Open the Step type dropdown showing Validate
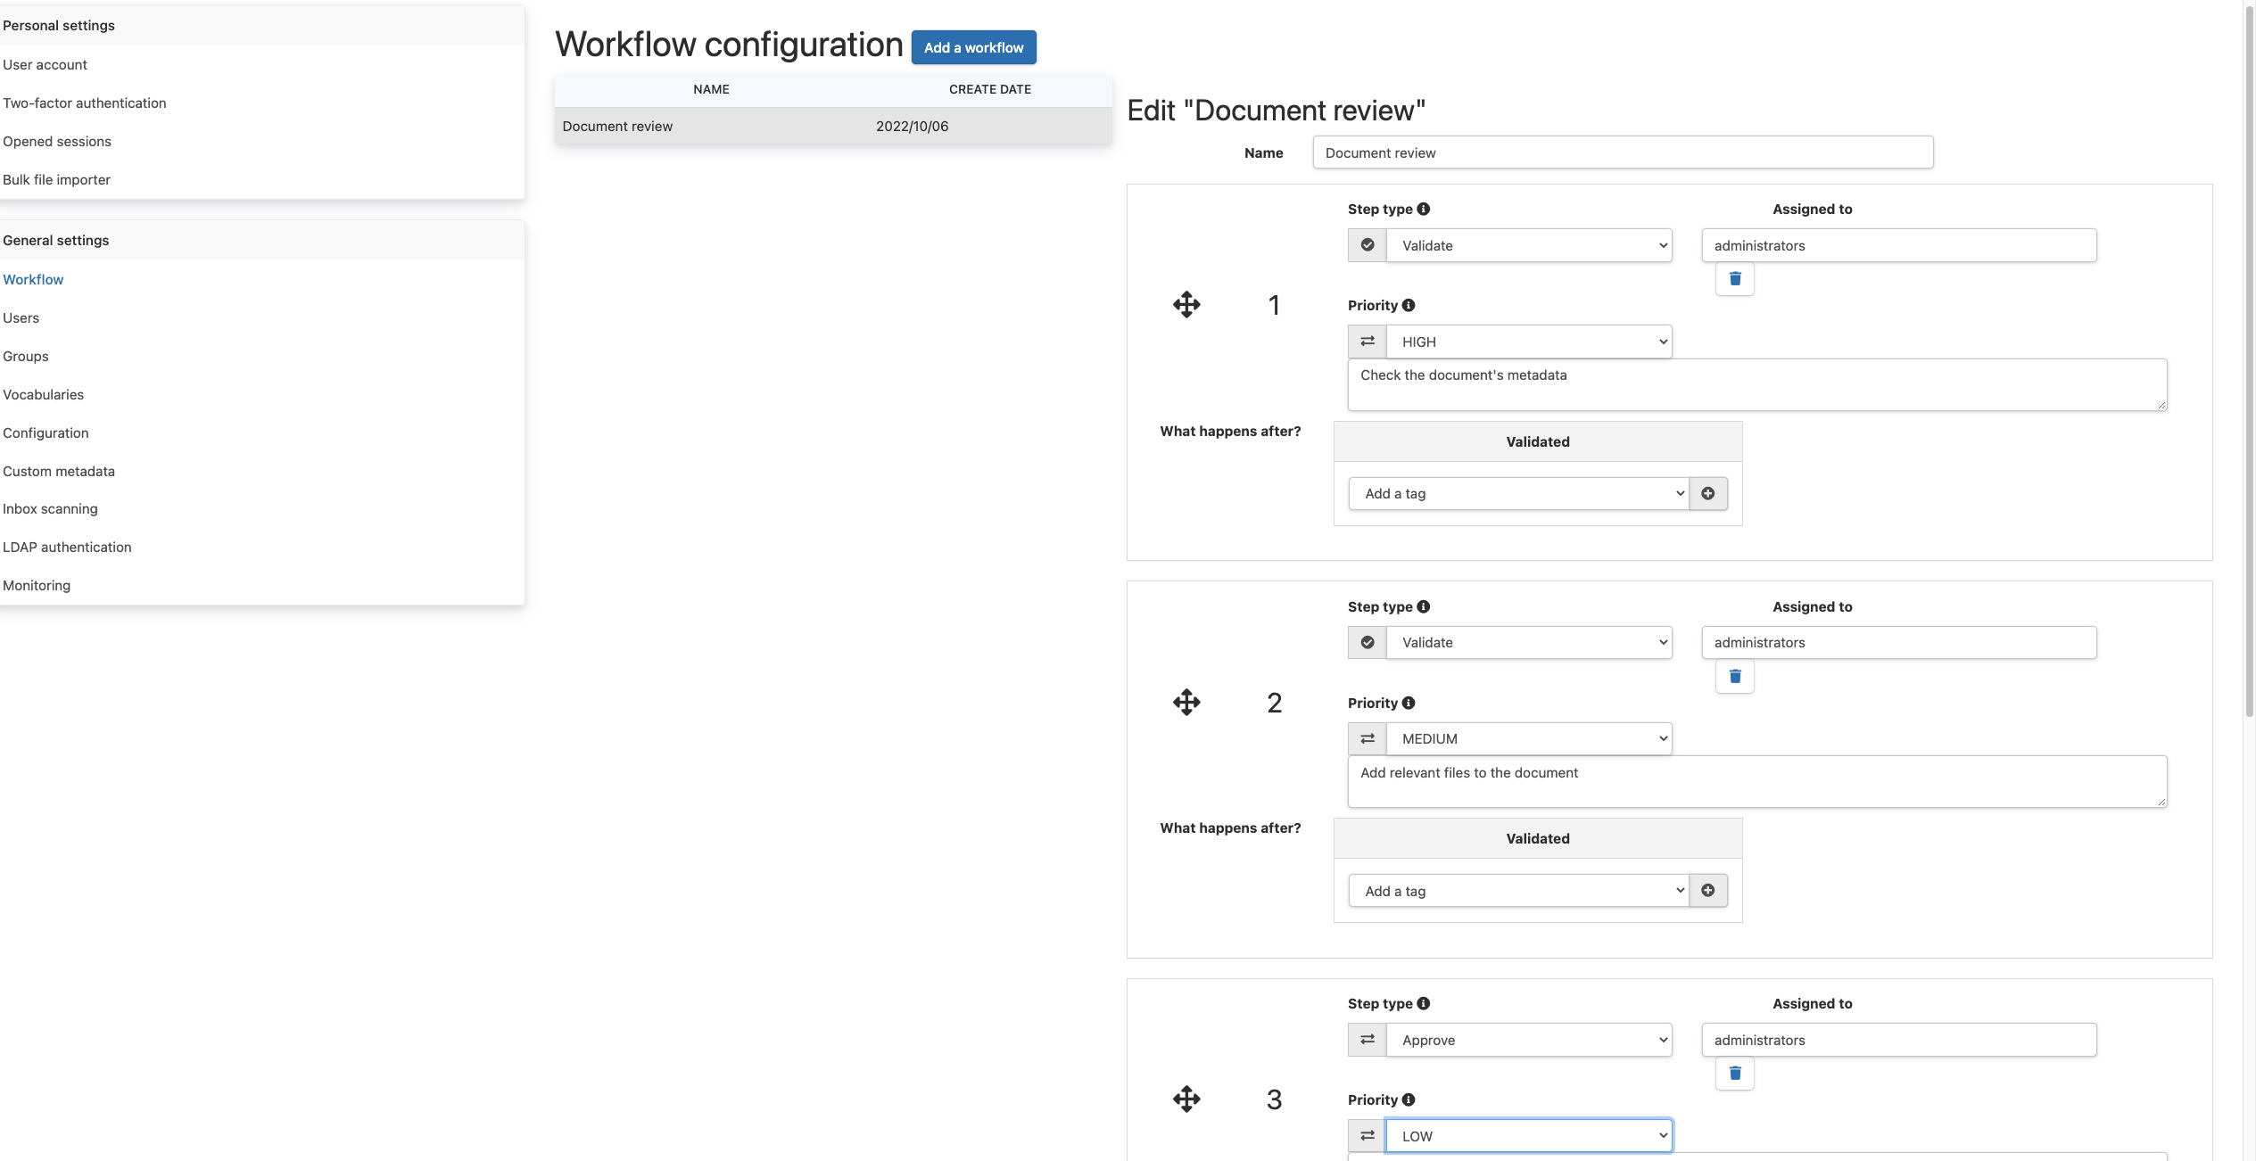2256x1161 pixels. pos(1529,244)
